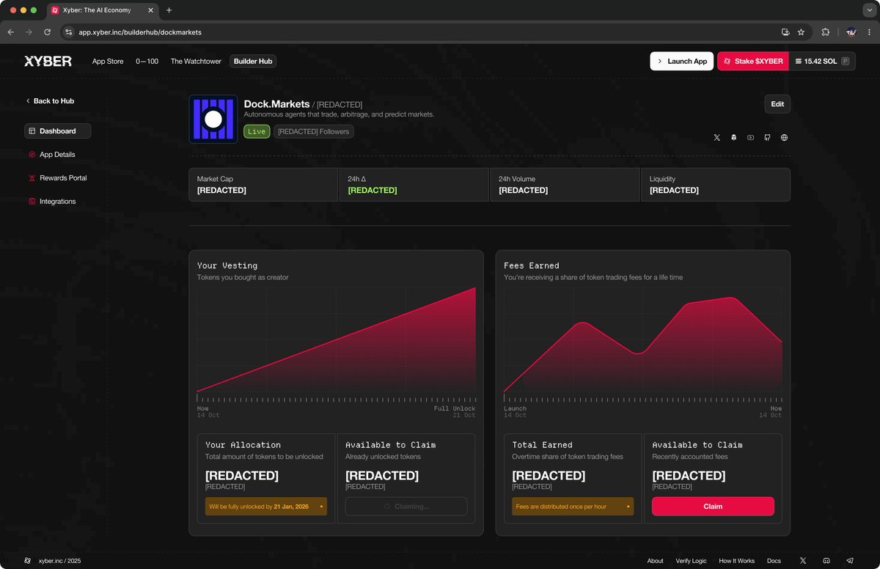Screen dimensions: 880x569
Task: Go Back to Hub
Action: (x=50, y=101)
